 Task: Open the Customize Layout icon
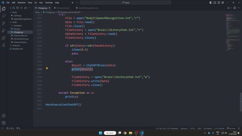coord(223,3)
